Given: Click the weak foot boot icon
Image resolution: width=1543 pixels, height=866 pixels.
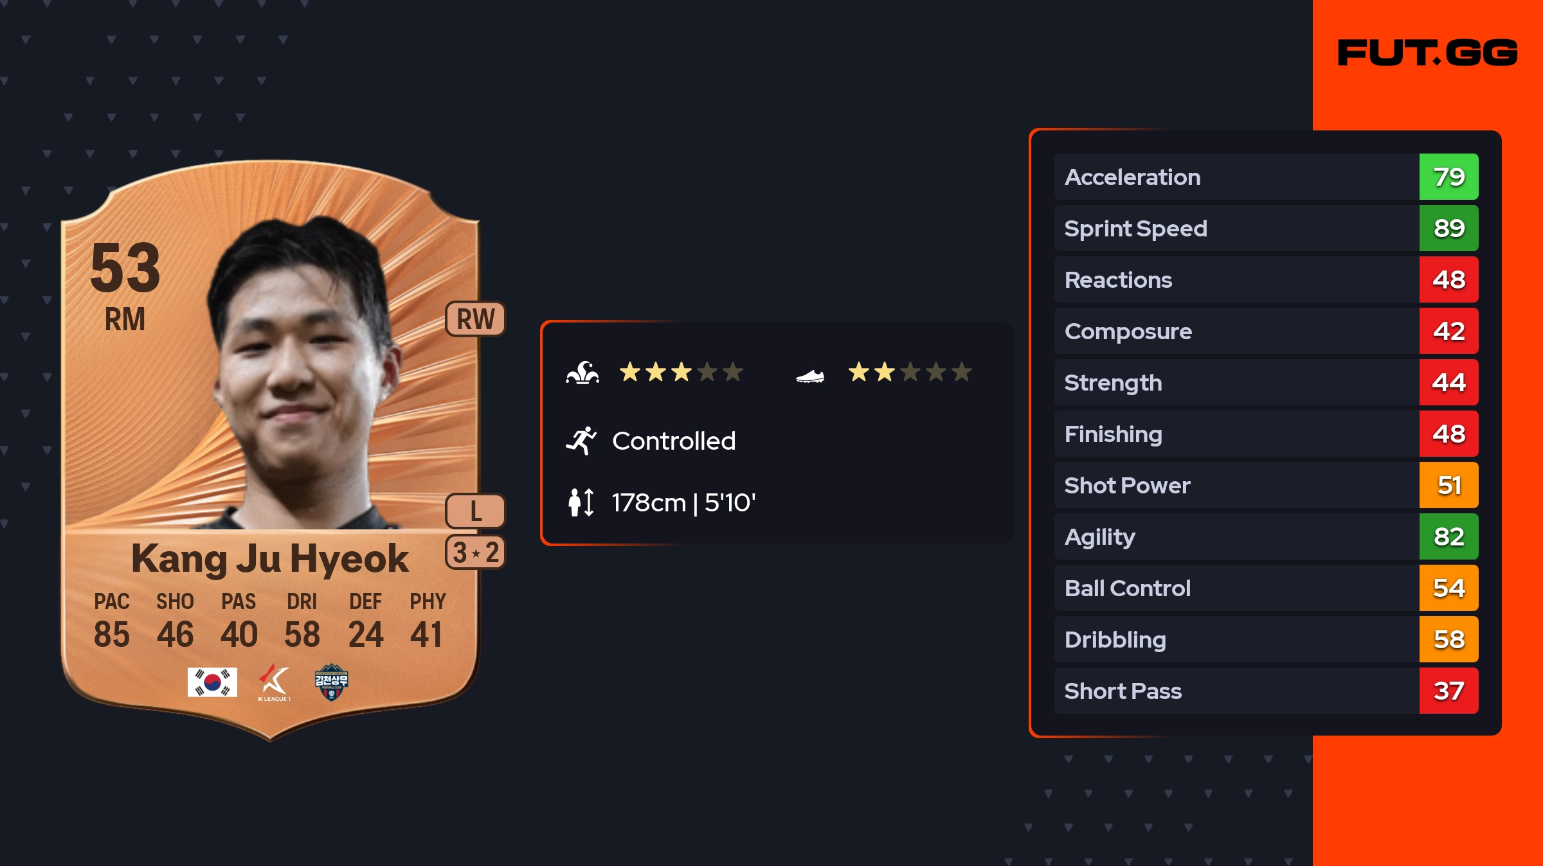Looking at the screenshot, I should 810,375.
